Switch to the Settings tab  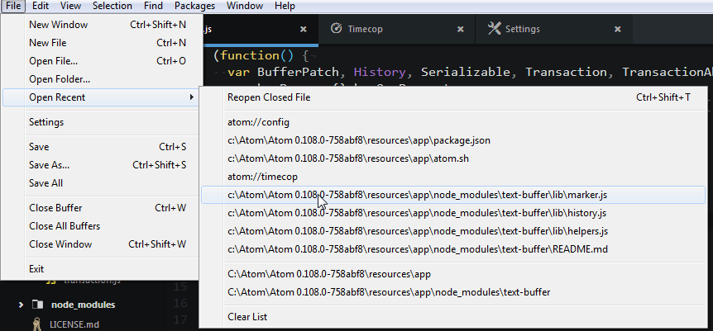(553, 29)
